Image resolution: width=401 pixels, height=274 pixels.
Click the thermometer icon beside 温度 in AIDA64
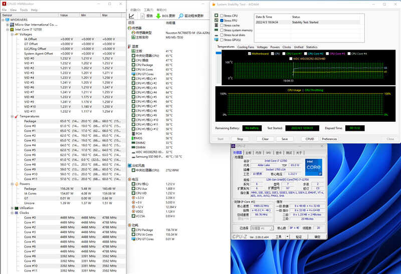[129, 47]
